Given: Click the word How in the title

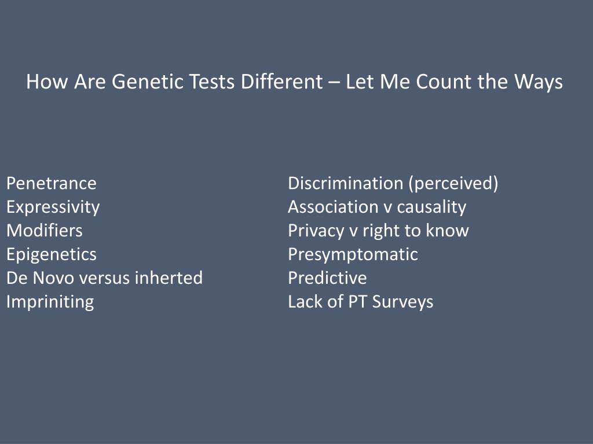Looking at the screenshot, I should coord(47,82).
